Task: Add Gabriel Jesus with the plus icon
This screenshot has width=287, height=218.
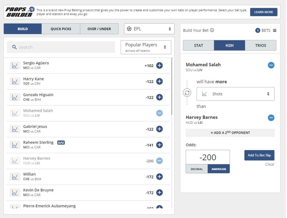Action: 159,129
